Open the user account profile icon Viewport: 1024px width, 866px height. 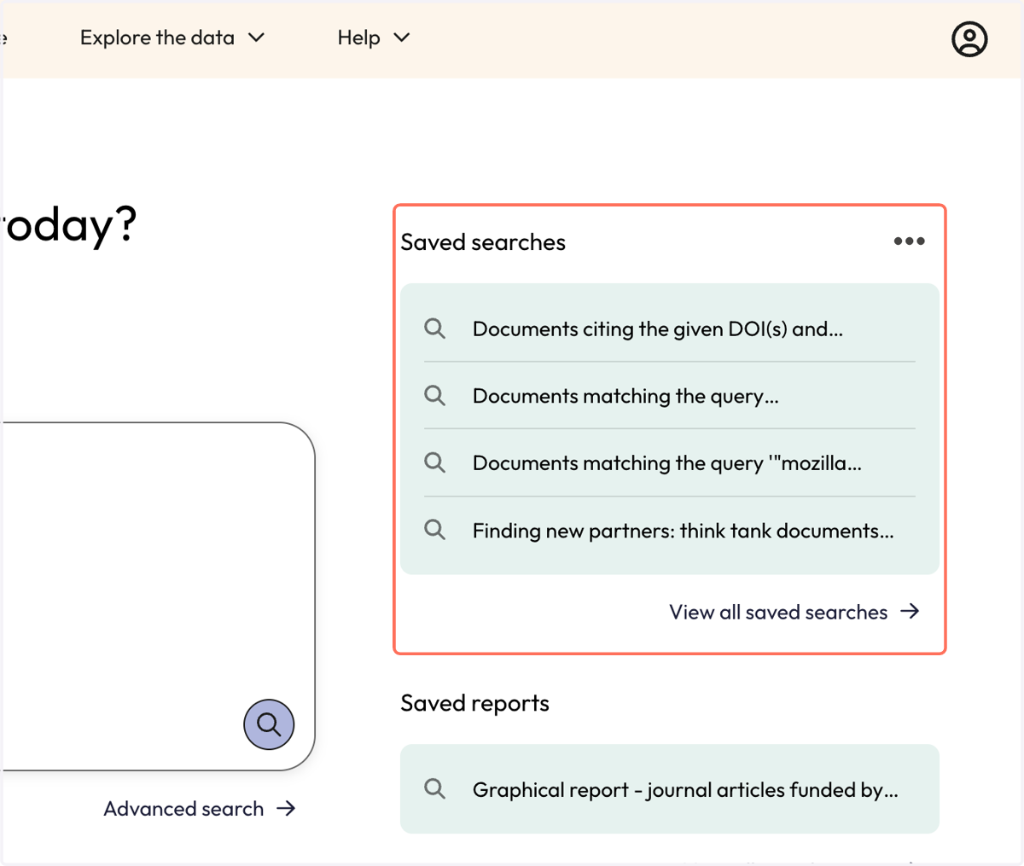coord(969,39)
